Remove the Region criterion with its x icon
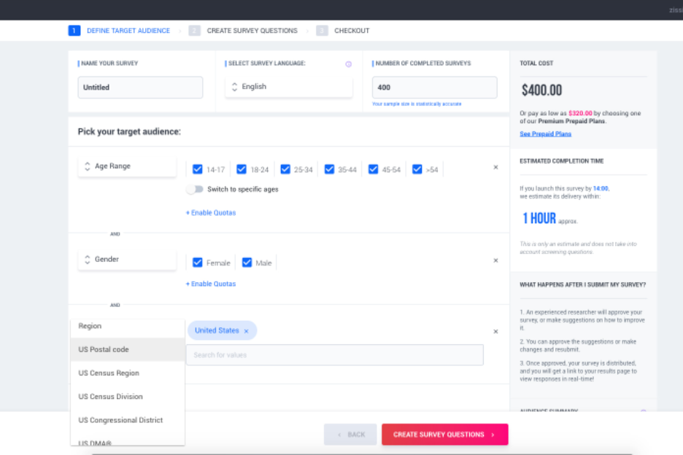683x455 pixels. [495, 331]
